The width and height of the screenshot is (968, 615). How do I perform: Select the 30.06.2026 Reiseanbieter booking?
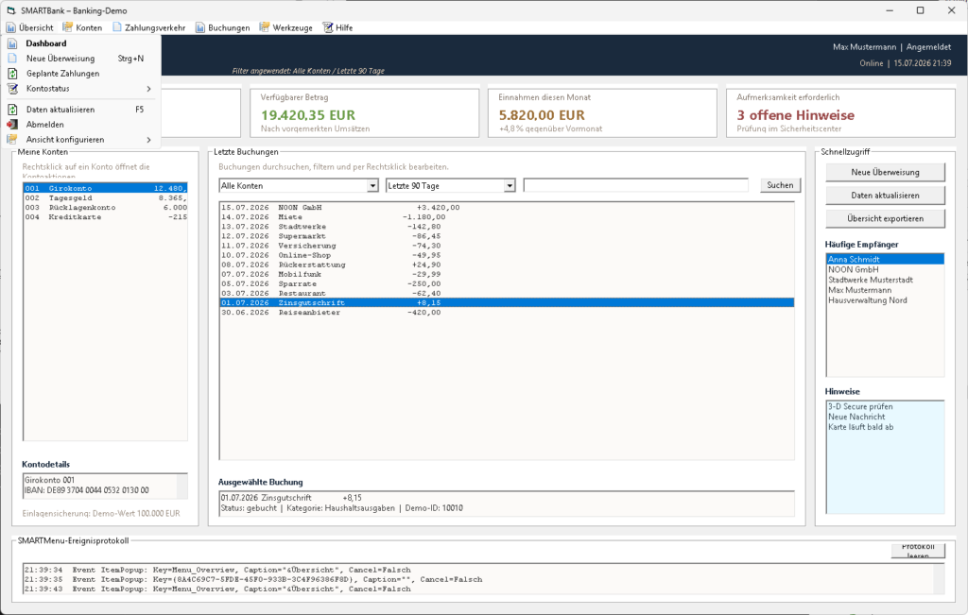tap(507, 313)
